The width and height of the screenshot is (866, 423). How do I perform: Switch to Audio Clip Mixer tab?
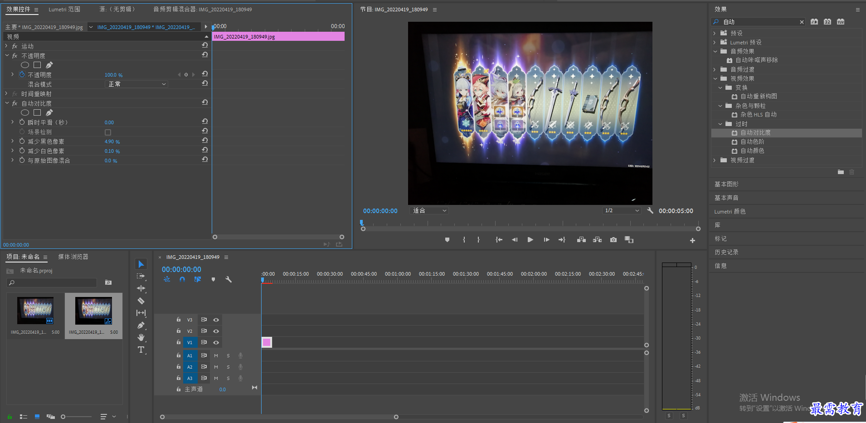pos(202,9)
